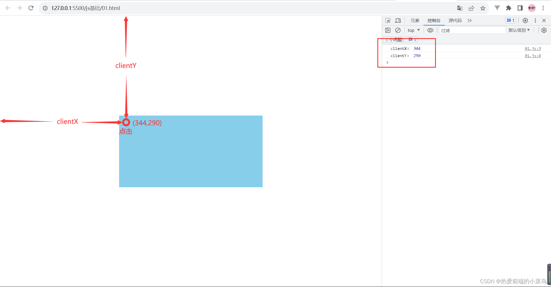Open DevTools customize menu
Screen dimensions: 551x287
(x=535, y=21)
